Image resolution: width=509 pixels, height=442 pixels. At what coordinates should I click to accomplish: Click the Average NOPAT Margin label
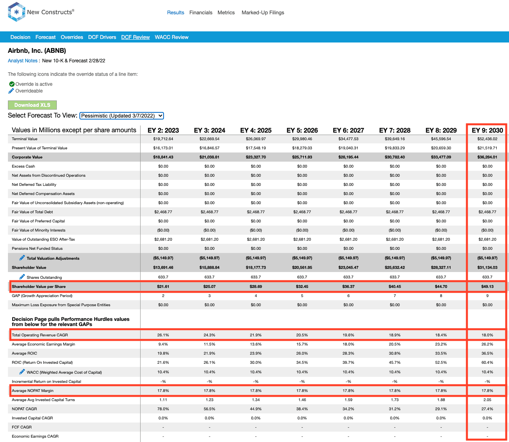33,391
